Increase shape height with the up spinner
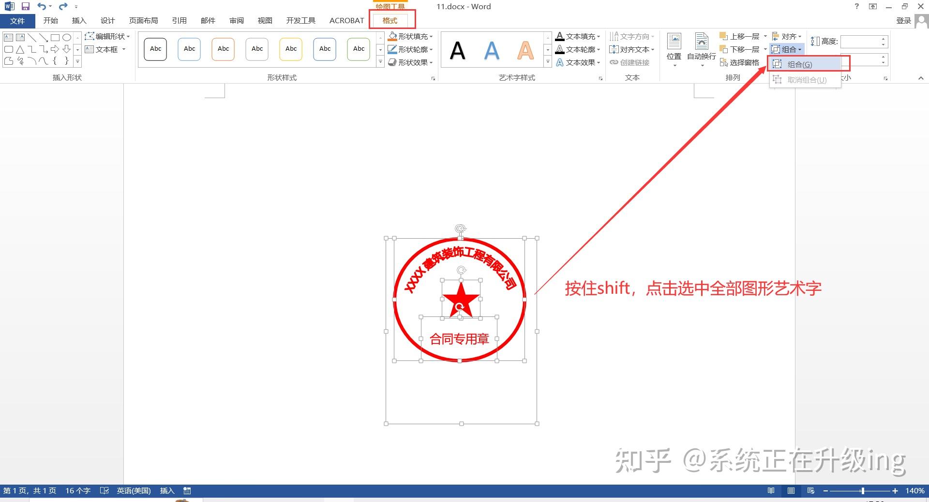Viewport: 929px width, 502px height. [884, 39]
